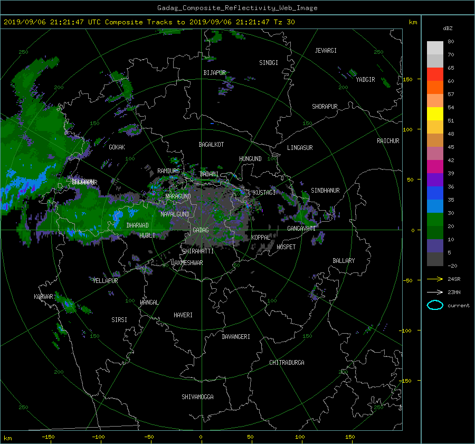
Task: Click the DAVANGERI city label
Action: pos(236,337)
